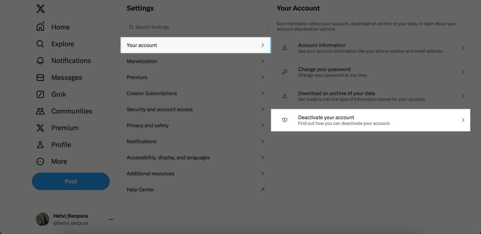Screen dimensions: 481x234
Task: Click the broken heart Deactivate icon
Action: [285, 120]
